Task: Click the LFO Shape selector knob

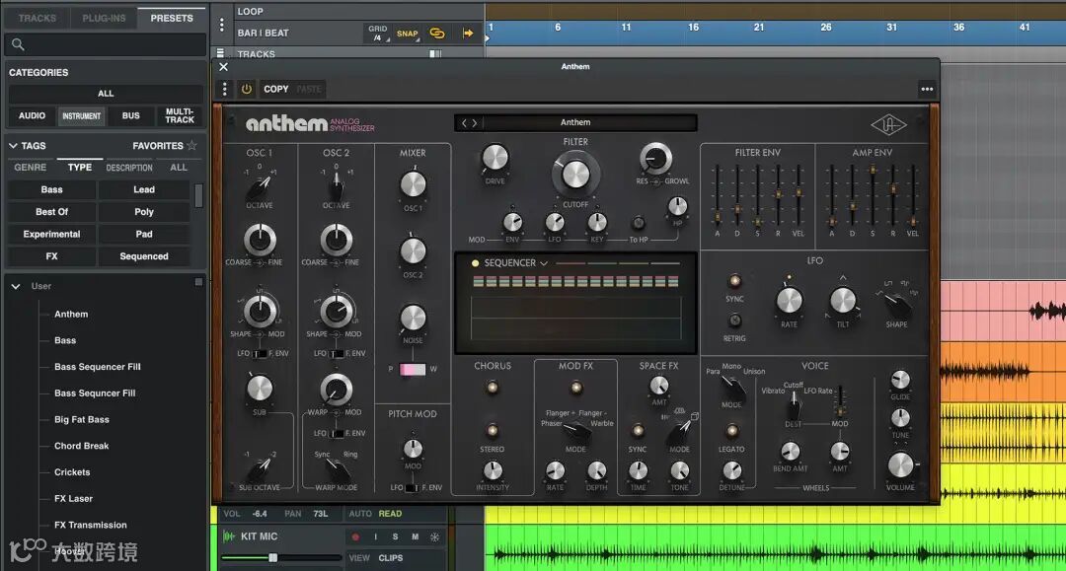Action: pos(896,304)
